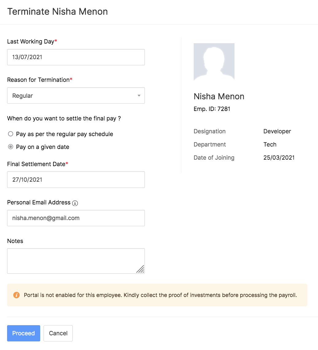Click the orange info icon in the warning banner
Screen dimensions: 318x350
16,295
